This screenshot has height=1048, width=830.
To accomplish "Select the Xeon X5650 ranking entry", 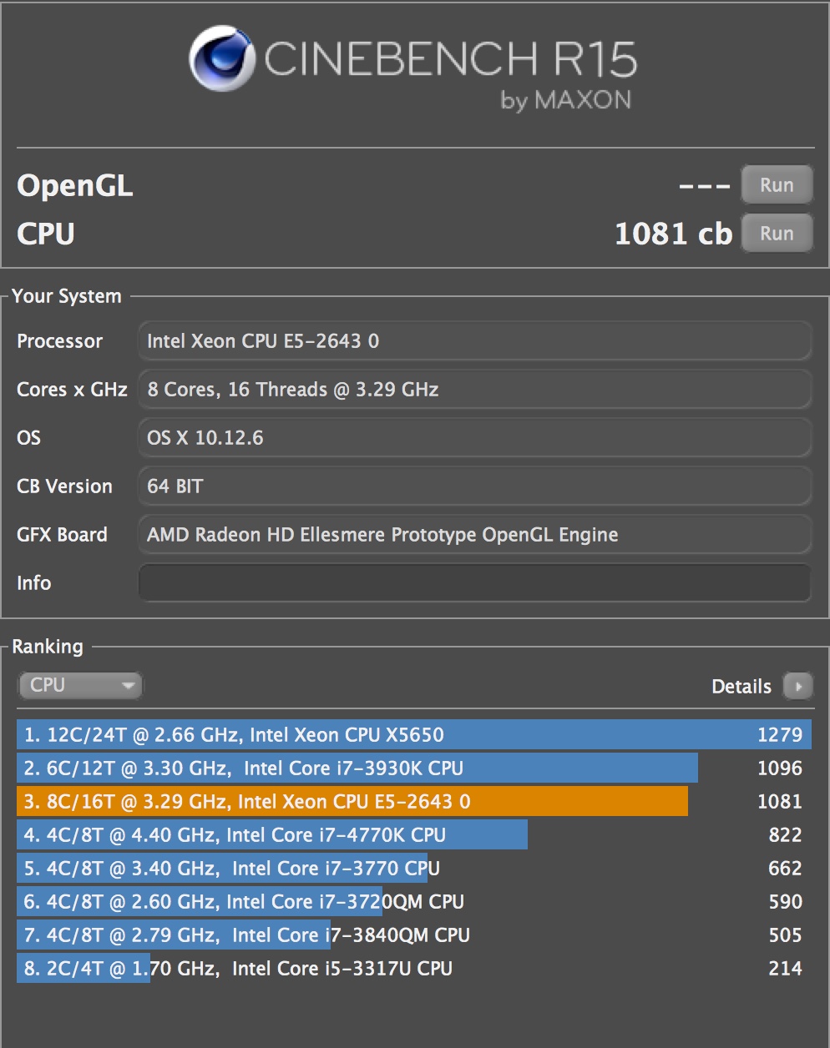I will click(413, 735).
